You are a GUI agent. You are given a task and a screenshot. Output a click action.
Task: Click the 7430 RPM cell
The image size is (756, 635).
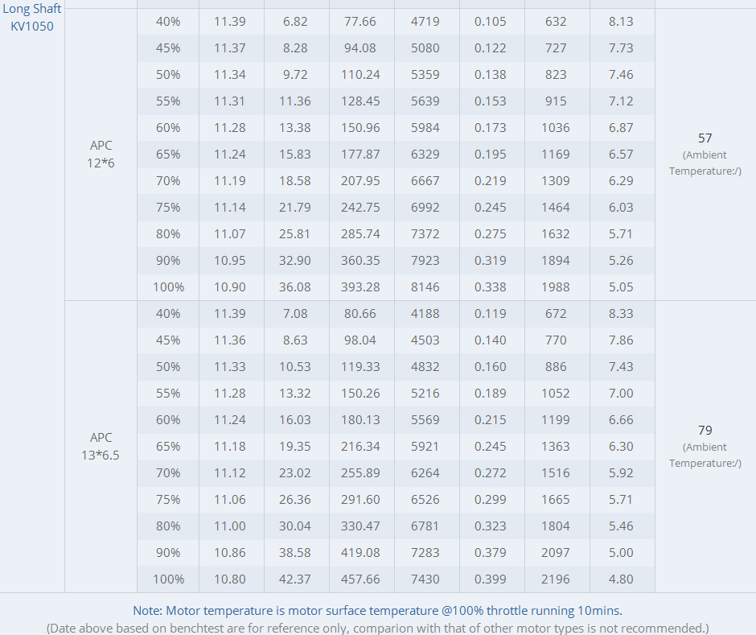pos(425,579)
